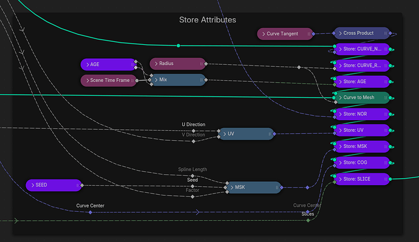419x242 pixels.
Task: Click the U Direction reroute point
Action: 194,131
